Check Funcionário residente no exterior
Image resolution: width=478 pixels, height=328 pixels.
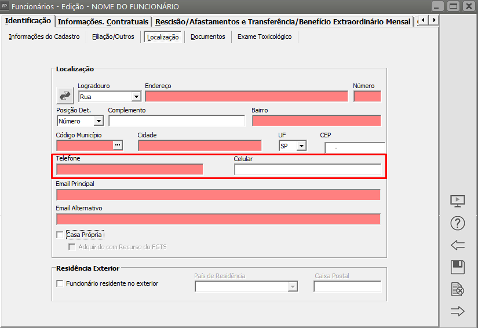point(60,284)
